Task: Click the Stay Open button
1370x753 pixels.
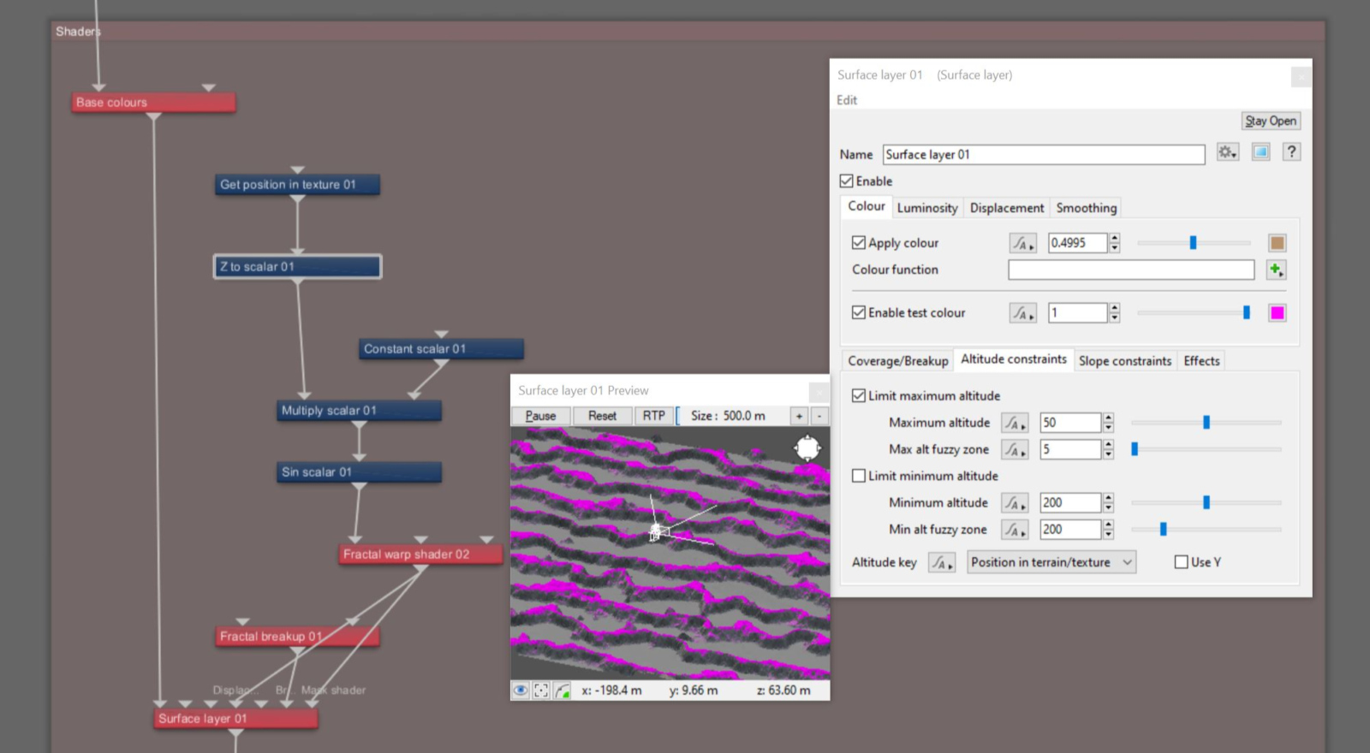Action: pyautogui.click(x=1271, y=122)
